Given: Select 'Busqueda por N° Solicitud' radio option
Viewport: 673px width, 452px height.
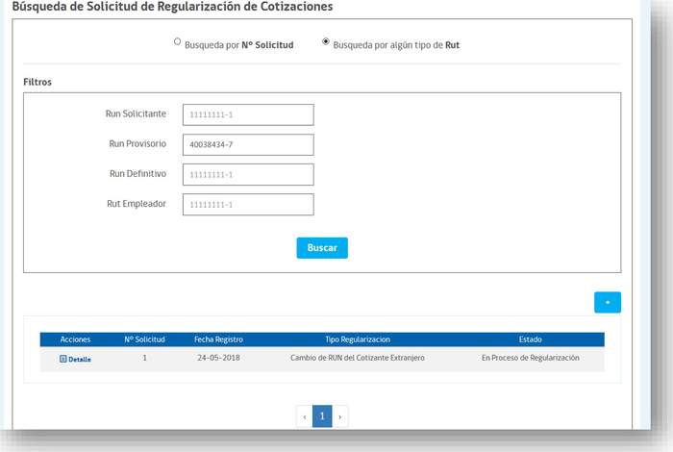Looking at the screenshot, I should (177, 42).
